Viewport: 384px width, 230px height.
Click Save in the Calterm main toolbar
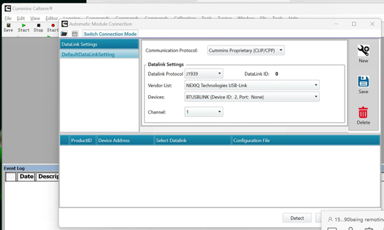pyautogui.click(x=8, y=28)
